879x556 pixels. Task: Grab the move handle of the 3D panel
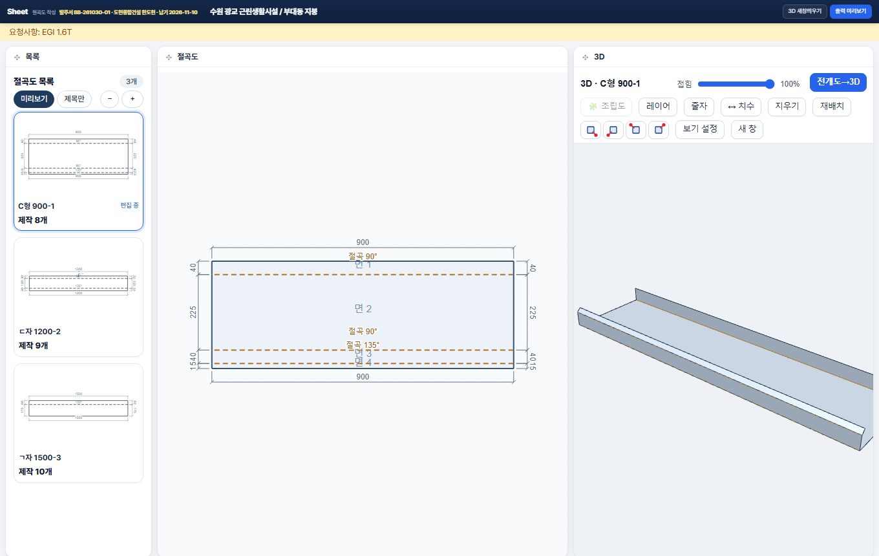585,57
